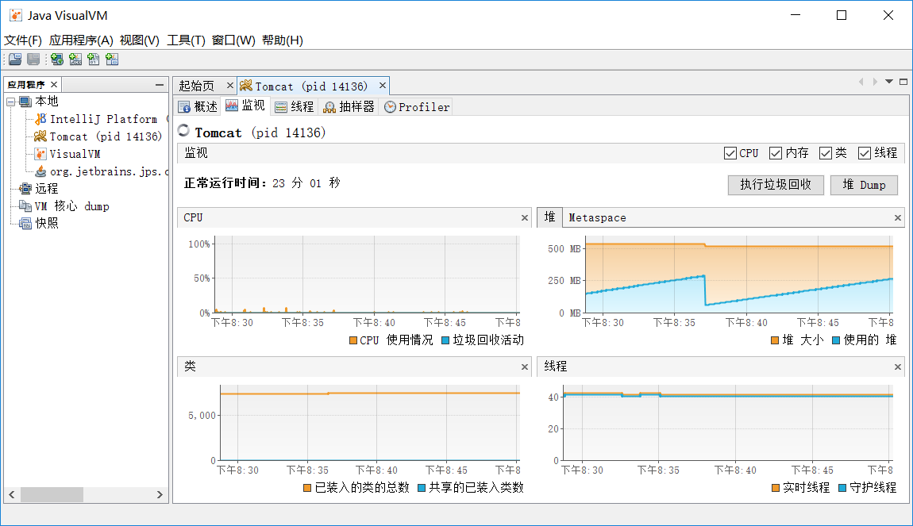Image resolution: width=913 pixels, height=526 pixels.
Task: Click the 执行垃圾回收 button
Action: 776,184
